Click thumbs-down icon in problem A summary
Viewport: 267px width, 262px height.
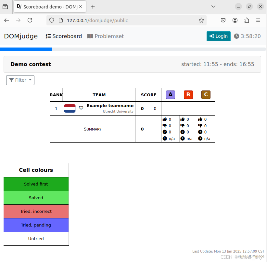(165, 126)
